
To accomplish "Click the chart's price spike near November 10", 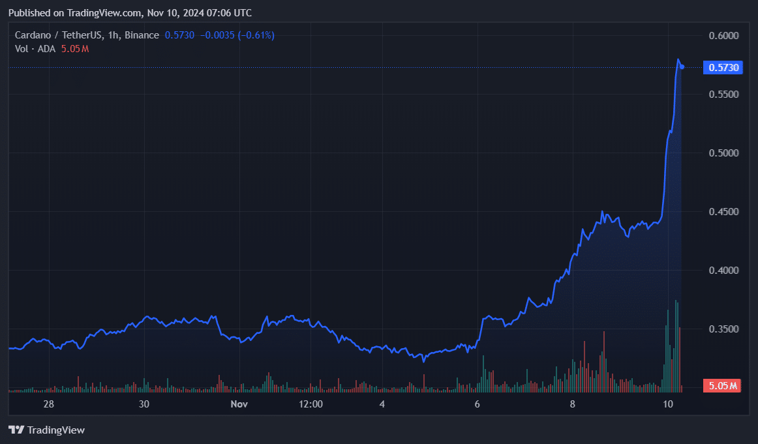I will tap(676, 98).
